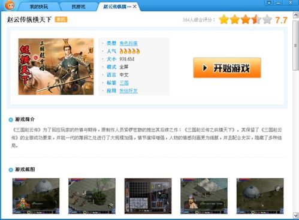Open the inventory grid screenshot thumbnail
The height and width of the screenshot is (220, 299).
pyautogui.click(x=148, y=196)
